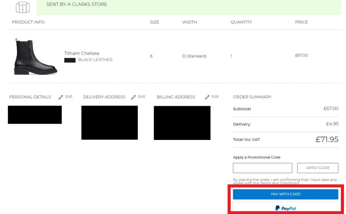Edit the Billing Address section

(215, 96)
